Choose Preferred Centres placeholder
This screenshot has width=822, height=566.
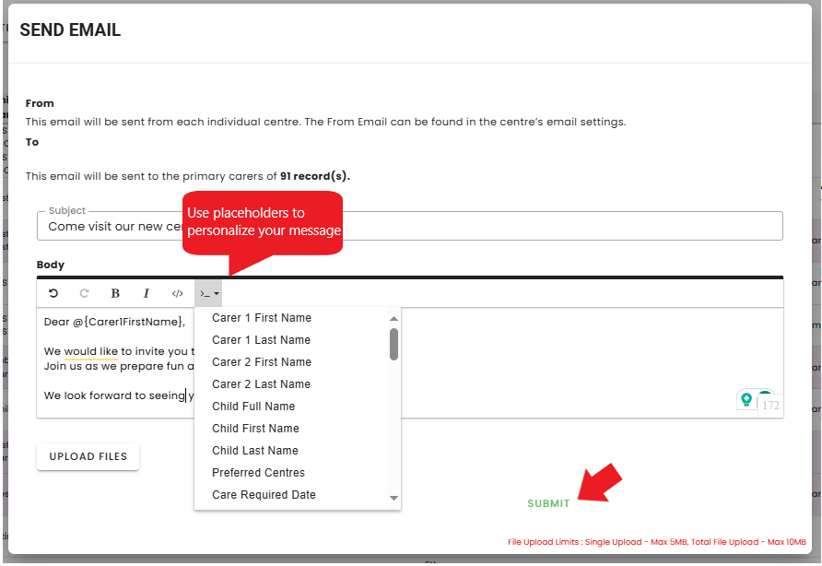[x=258, y=472]
